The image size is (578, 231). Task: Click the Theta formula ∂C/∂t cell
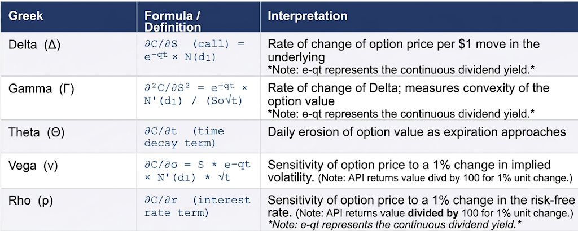184,137
